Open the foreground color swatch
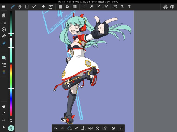Image resolution: width=177 pixels, height=132 pixels. click(x=4, y=58)
